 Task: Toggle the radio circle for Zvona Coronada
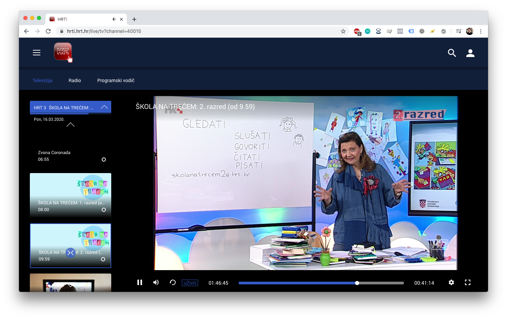[104, 159]
